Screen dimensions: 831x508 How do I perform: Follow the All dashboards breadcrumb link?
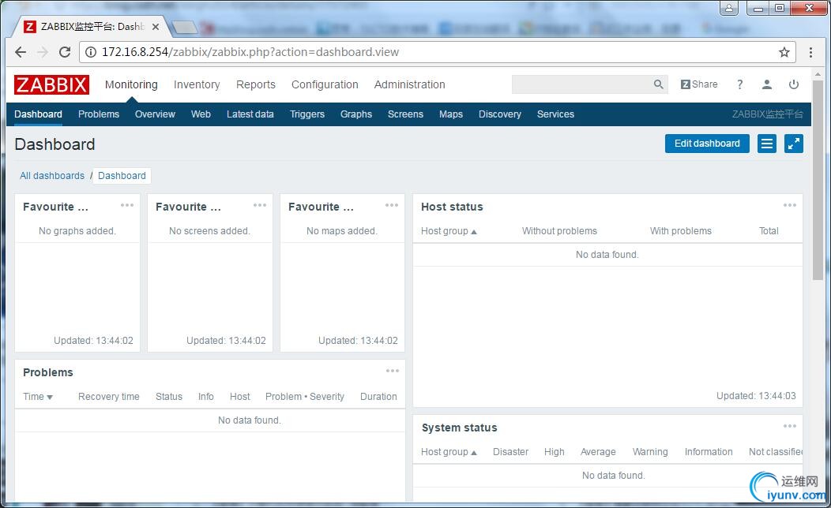coord(52,176)
